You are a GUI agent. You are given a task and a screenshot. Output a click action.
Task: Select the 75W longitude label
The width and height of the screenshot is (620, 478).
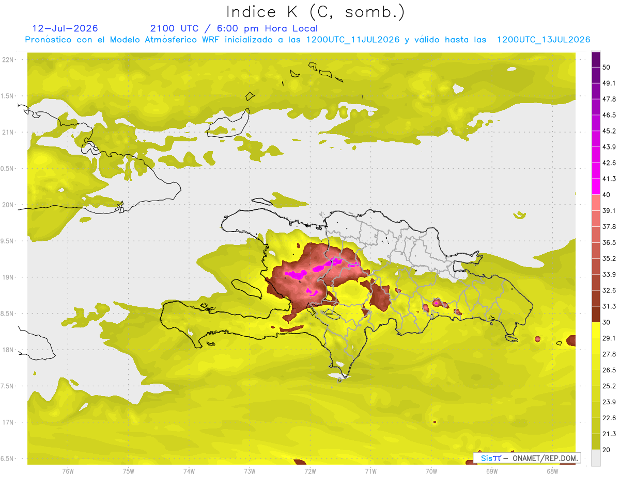129,471
